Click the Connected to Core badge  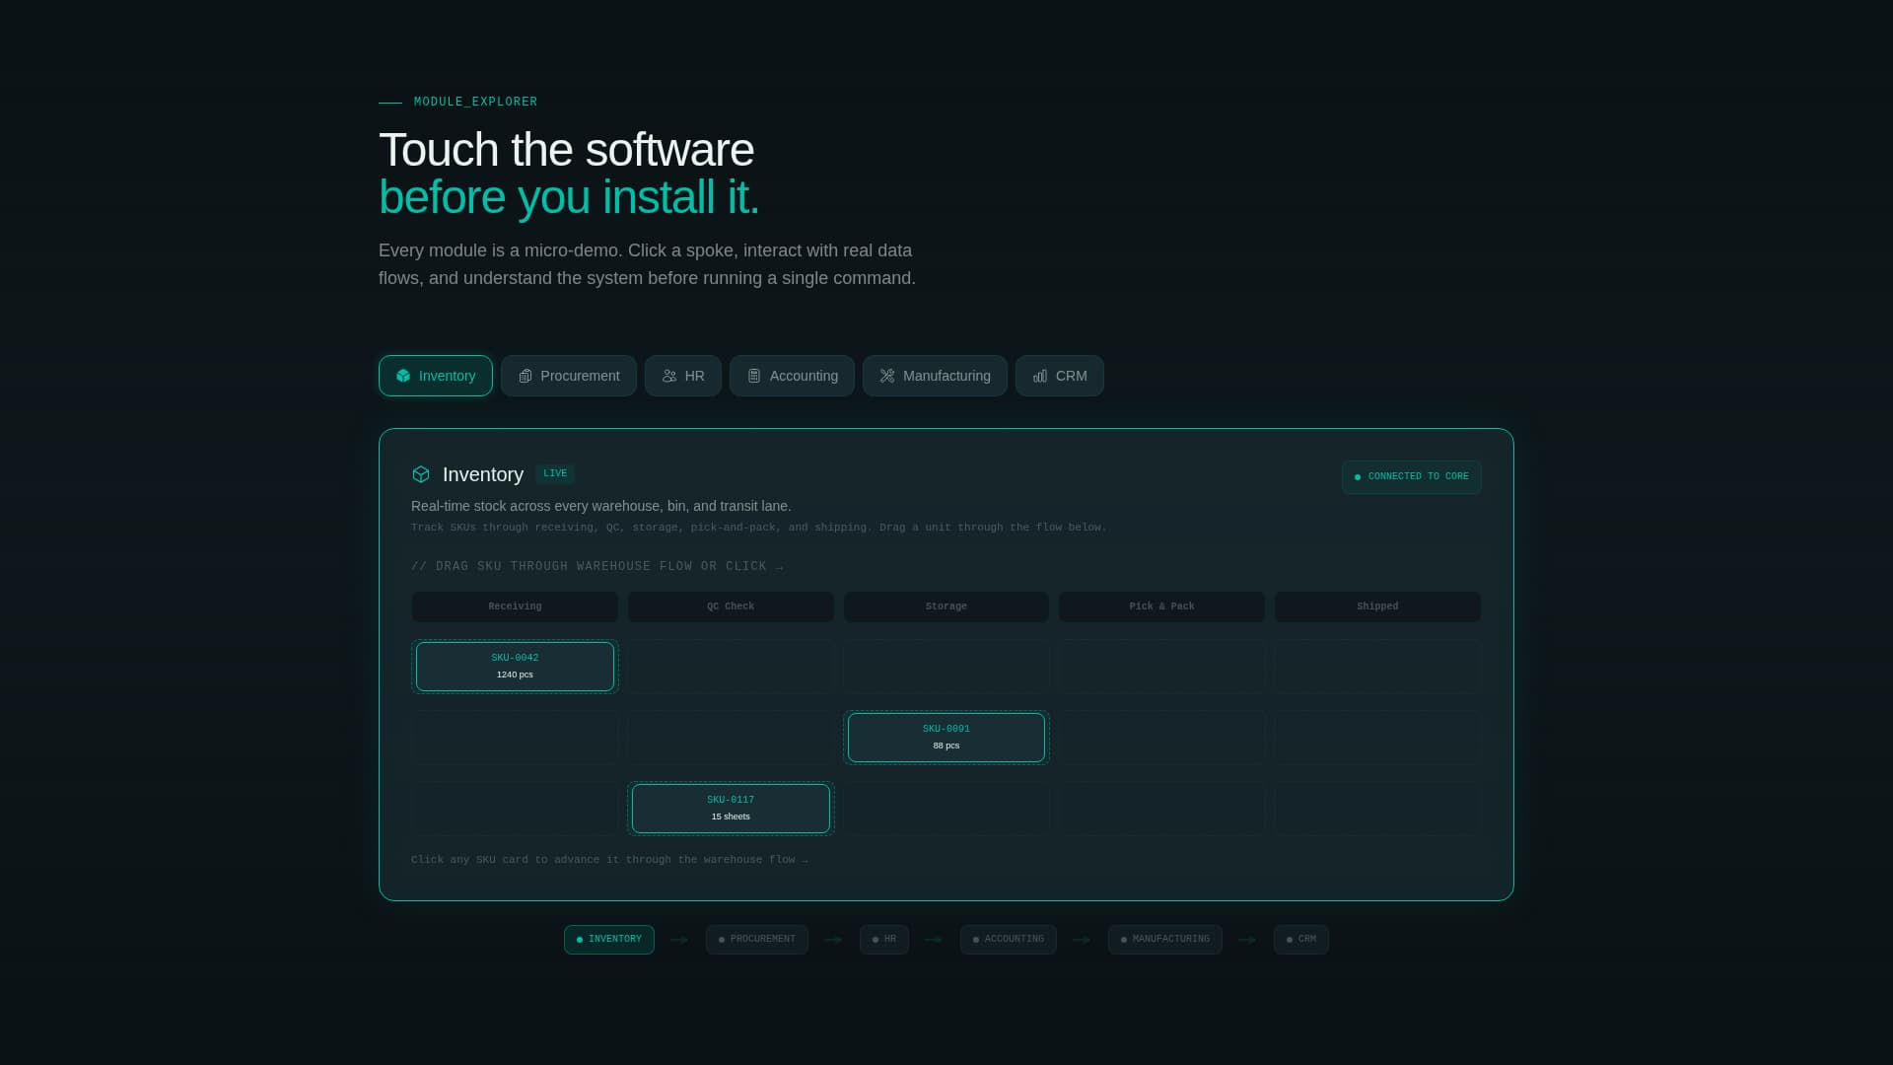coord(1412,477)
